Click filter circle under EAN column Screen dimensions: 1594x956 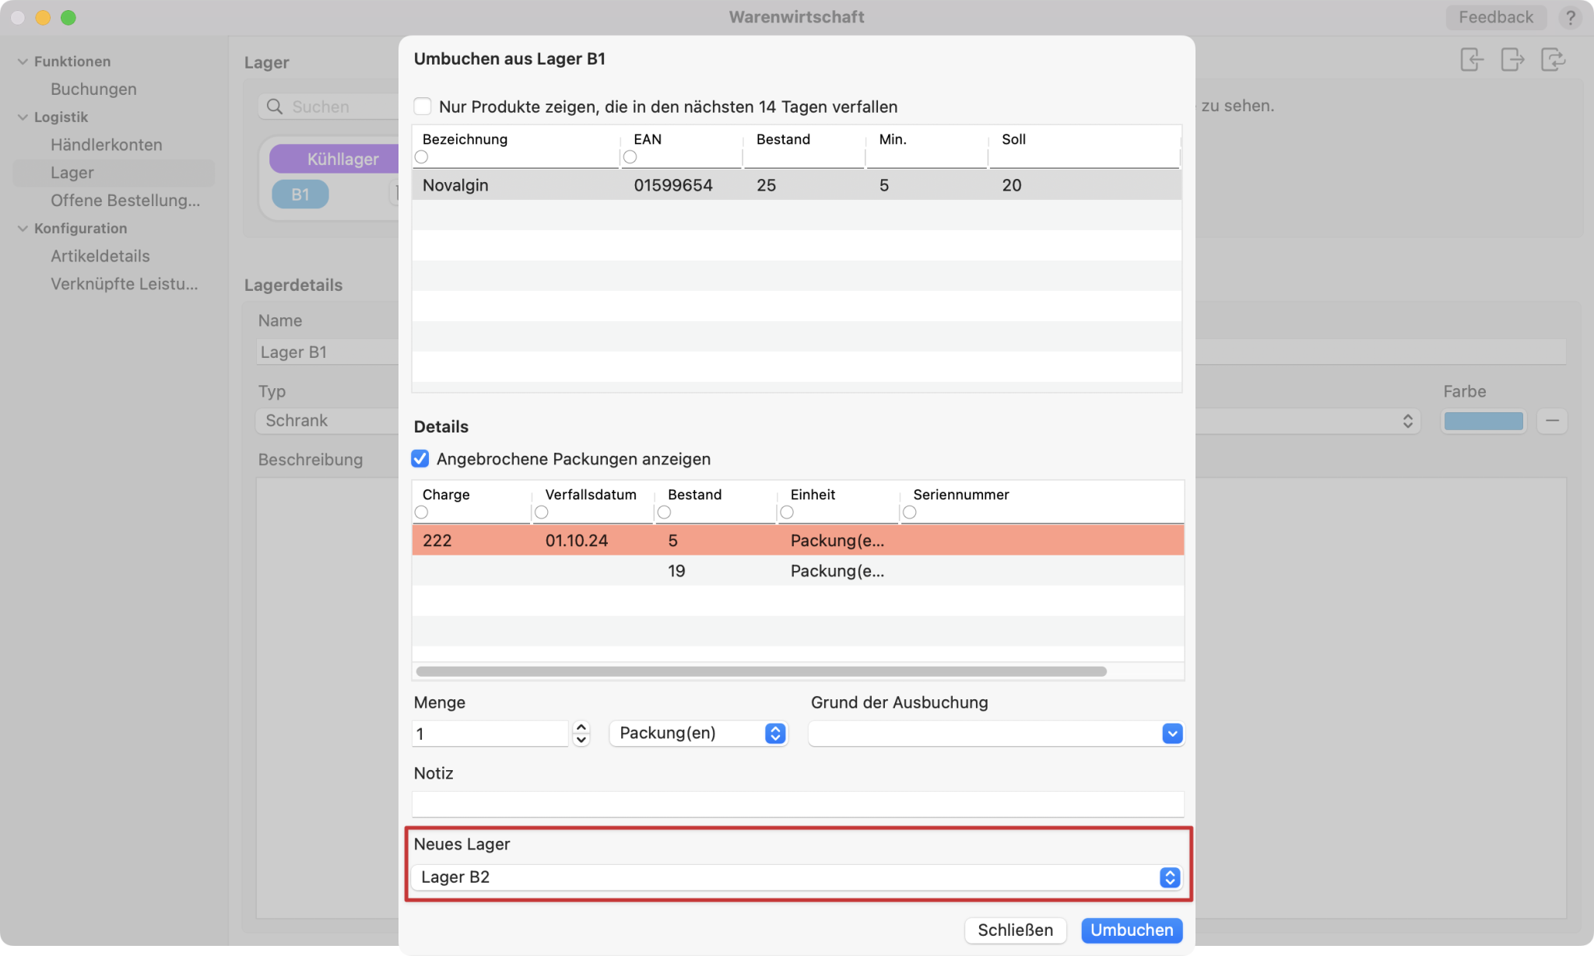[630, 157]
